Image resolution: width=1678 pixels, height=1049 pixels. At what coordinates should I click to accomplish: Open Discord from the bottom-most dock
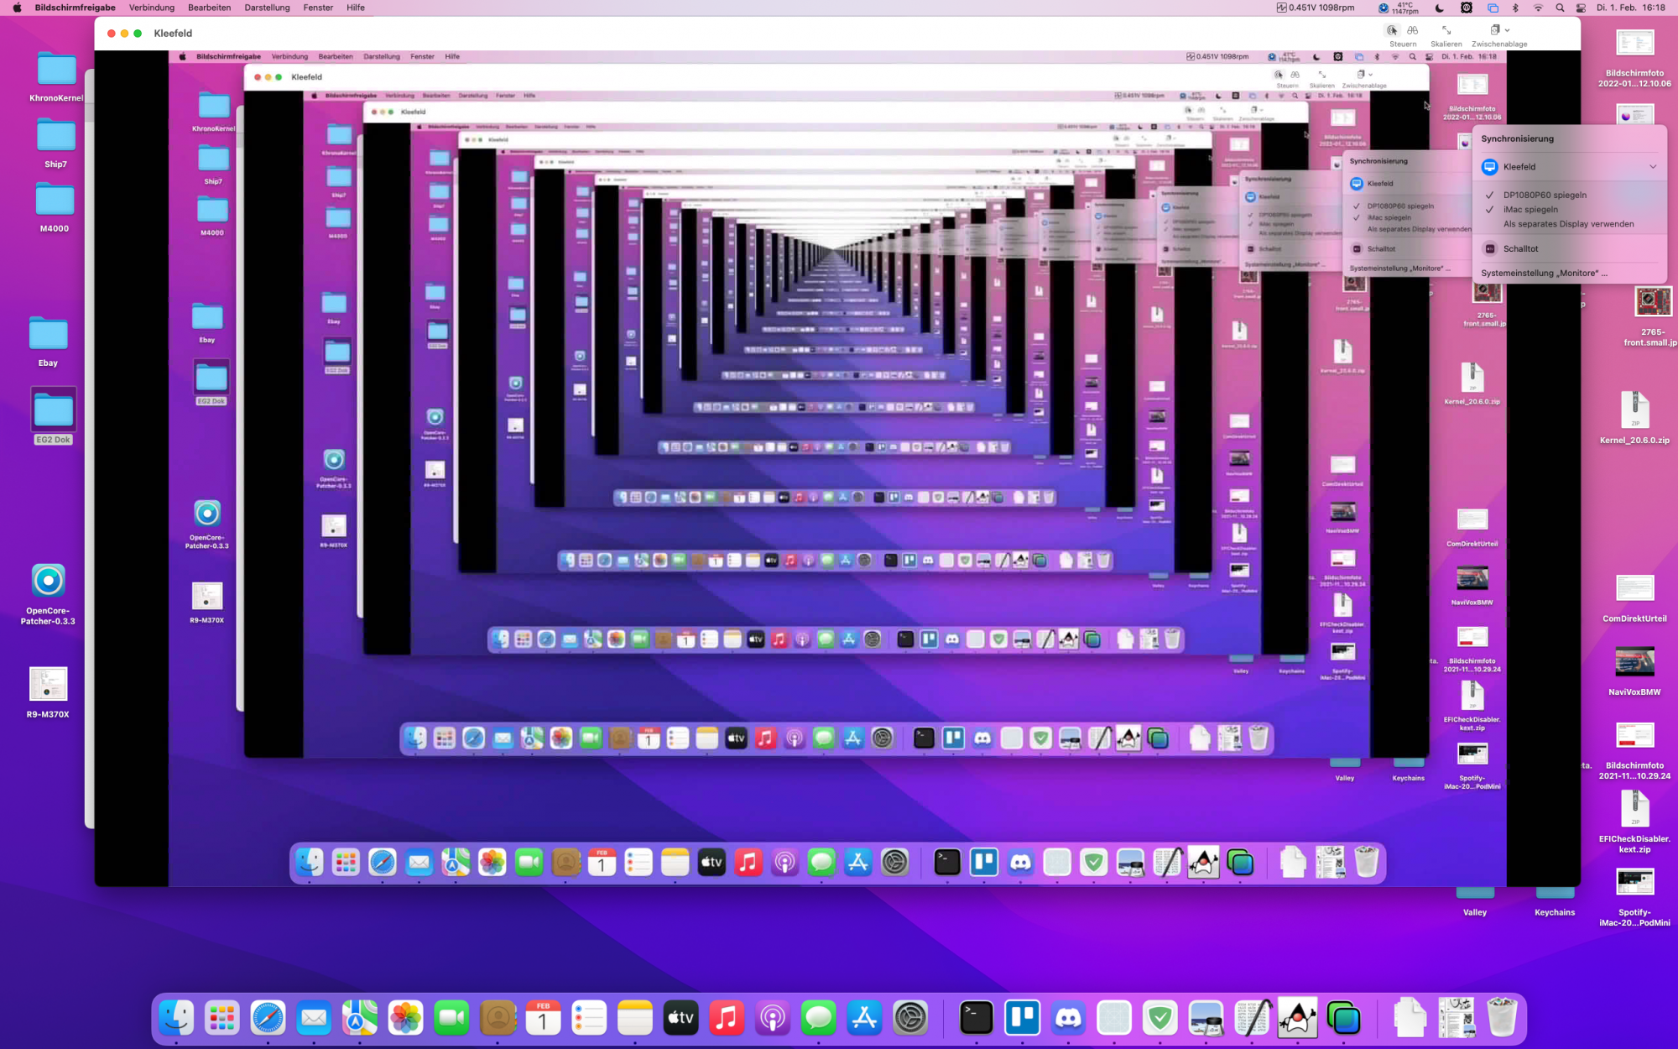(x=1068, y=1018)
